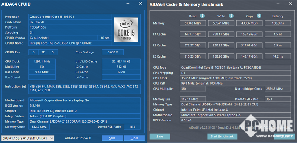Click the Instruction Set text box
Screen dimensions: 297x143
coord(85,89)
